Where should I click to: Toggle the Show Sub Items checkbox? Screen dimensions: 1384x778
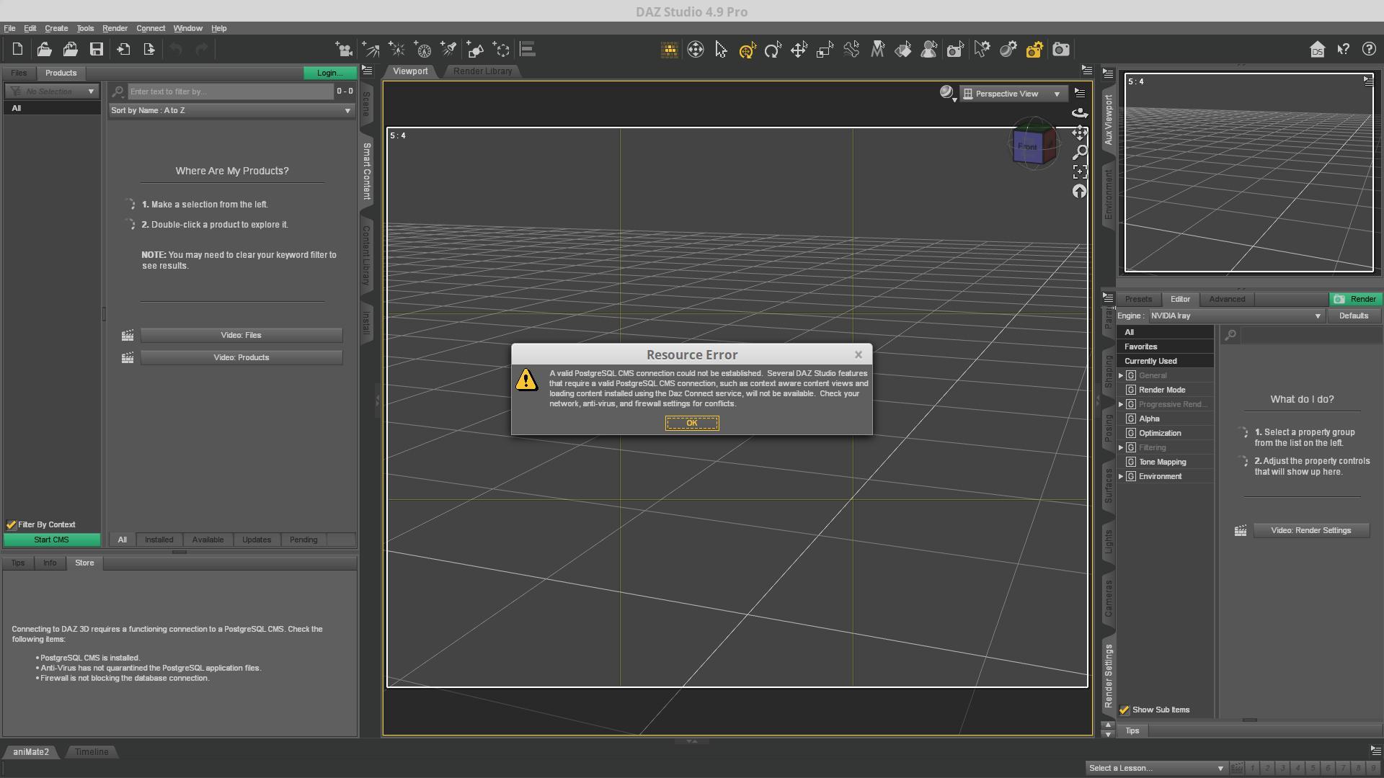[x=1124, y=710]
